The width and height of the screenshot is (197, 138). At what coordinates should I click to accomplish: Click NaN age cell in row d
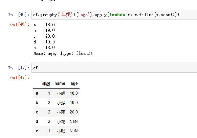click(74, 122)
